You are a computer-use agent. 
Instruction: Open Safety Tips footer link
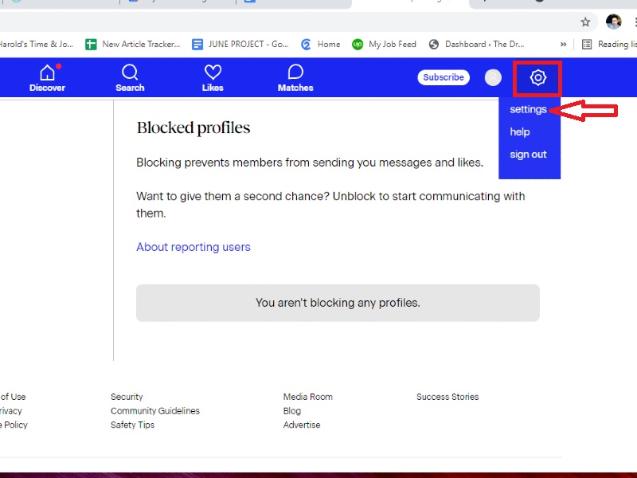(x=132, y=425)
